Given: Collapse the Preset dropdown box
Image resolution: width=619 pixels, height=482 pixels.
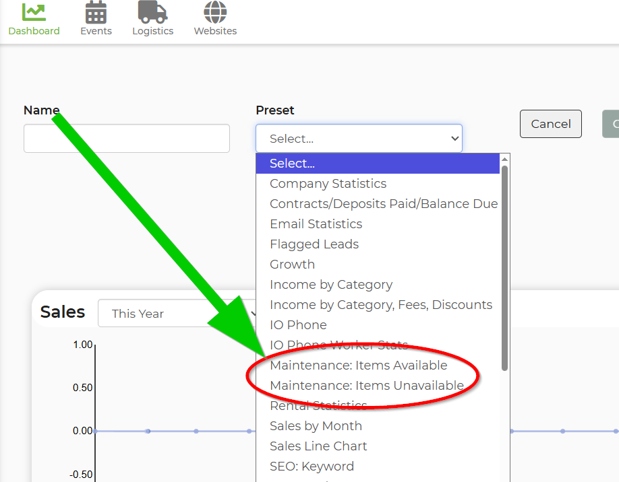Looking at the screenshot, I should coord(359,139).
